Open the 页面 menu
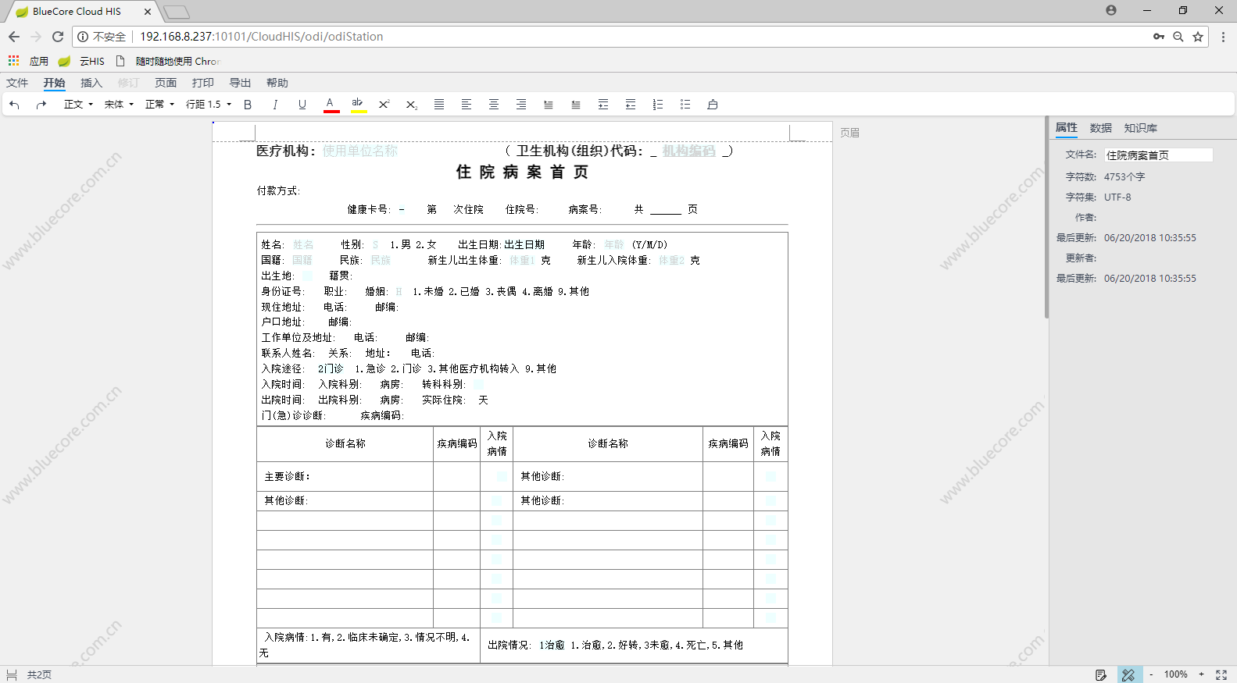This screenshot has height=683, width=1237. tap(166, 83)
